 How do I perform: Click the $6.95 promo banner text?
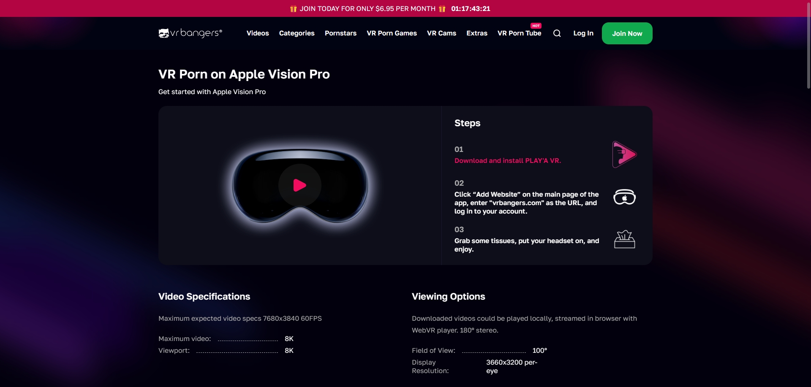(x=367, y=8)
